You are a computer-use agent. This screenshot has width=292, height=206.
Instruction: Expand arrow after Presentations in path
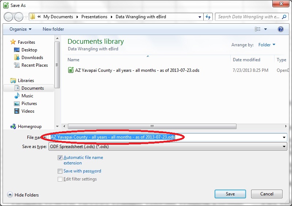click(112, 17)
